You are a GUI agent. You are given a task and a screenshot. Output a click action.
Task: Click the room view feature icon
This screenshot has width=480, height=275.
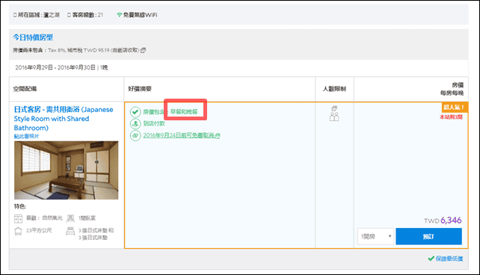pyautogui.click(x=19, y=218)
